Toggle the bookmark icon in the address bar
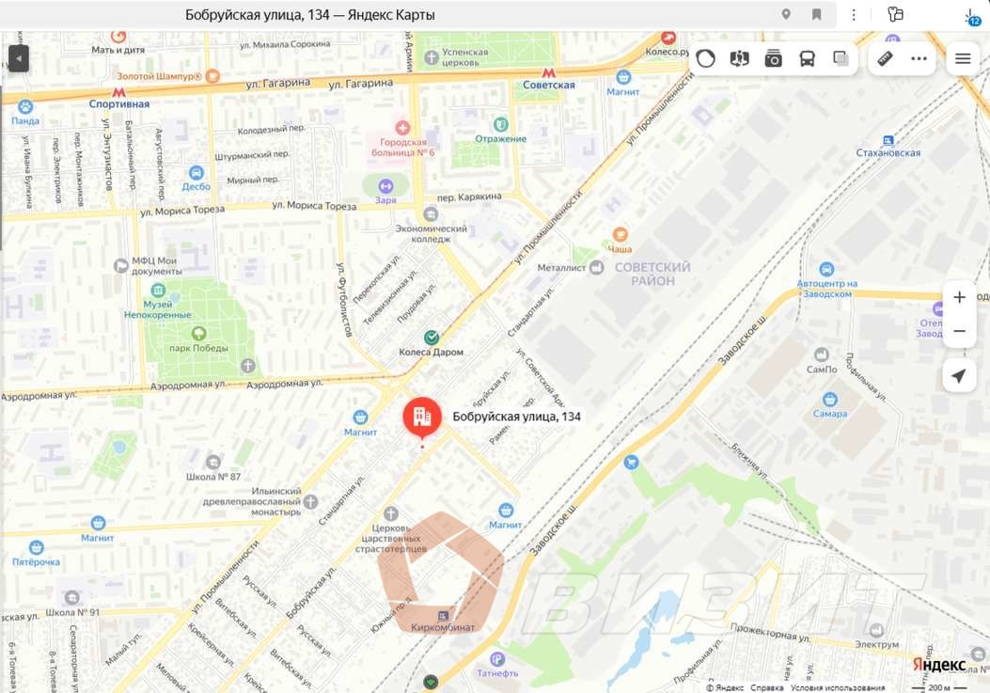990x693 pixels. click(816, 14)
